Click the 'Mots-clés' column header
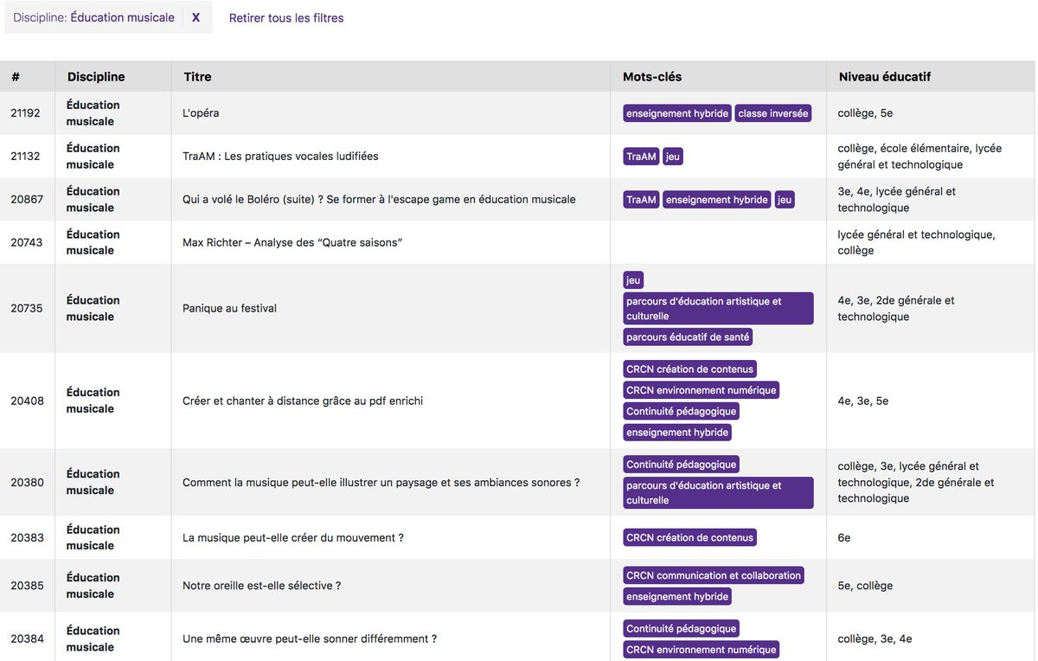This screenshot has height=661, width=1038. [x=651, y=76]
